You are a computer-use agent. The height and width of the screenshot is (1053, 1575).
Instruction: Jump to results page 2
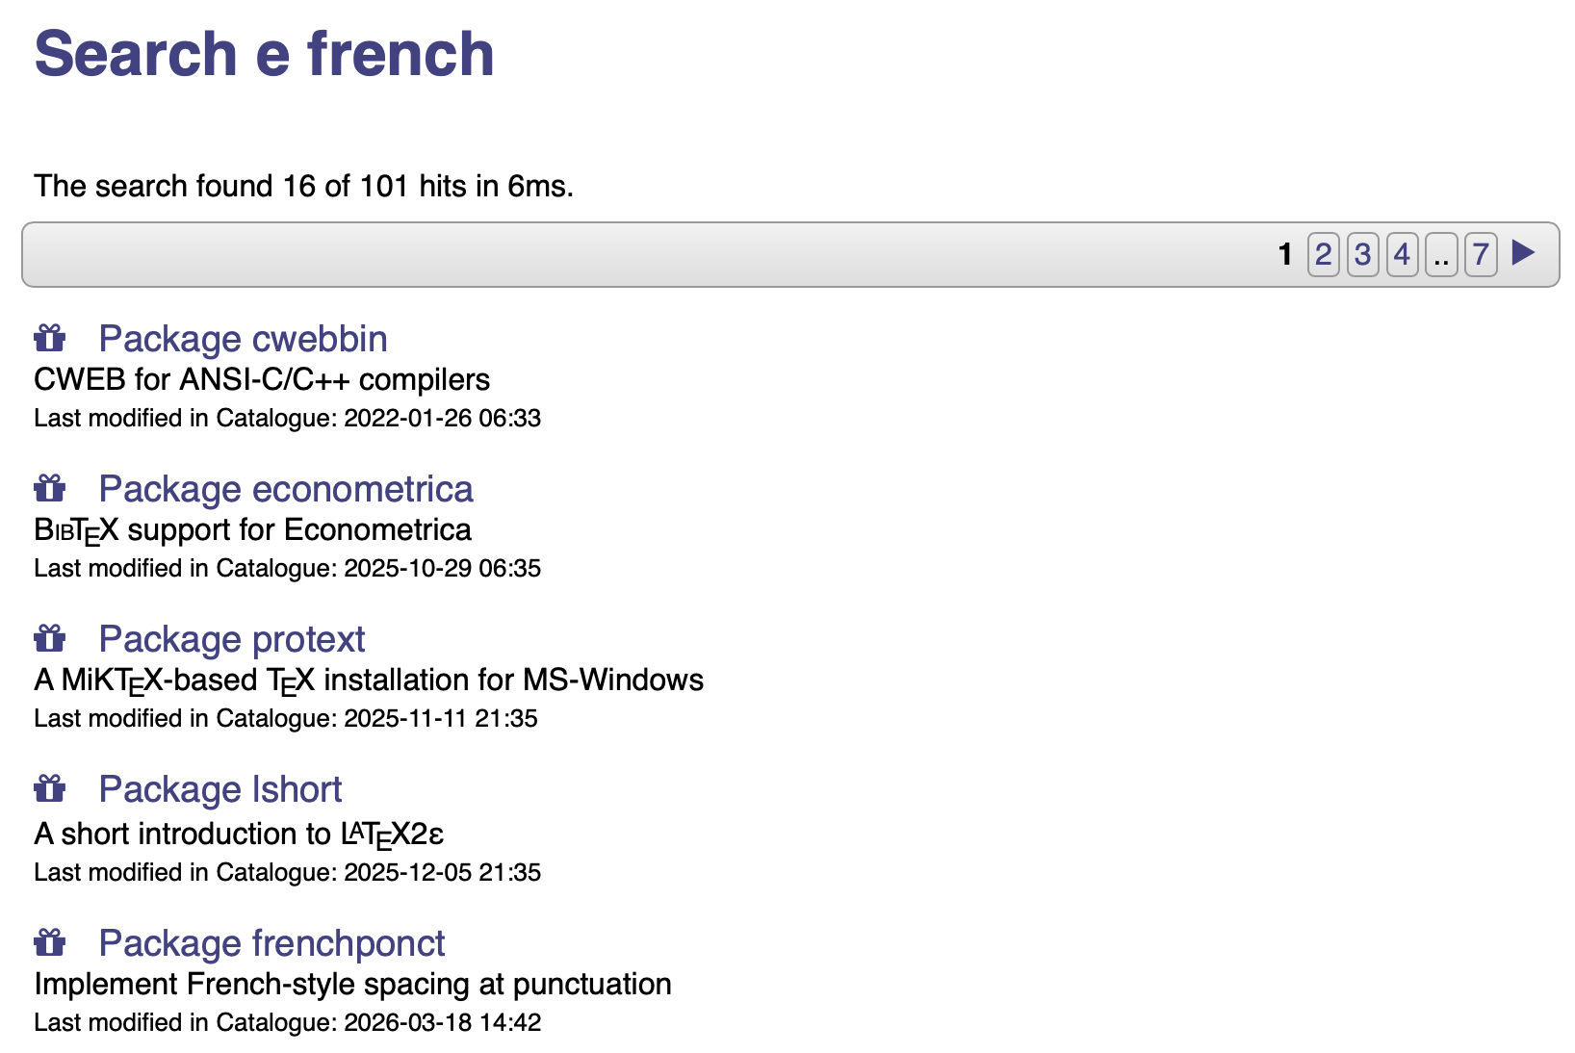pos(1324,254)
